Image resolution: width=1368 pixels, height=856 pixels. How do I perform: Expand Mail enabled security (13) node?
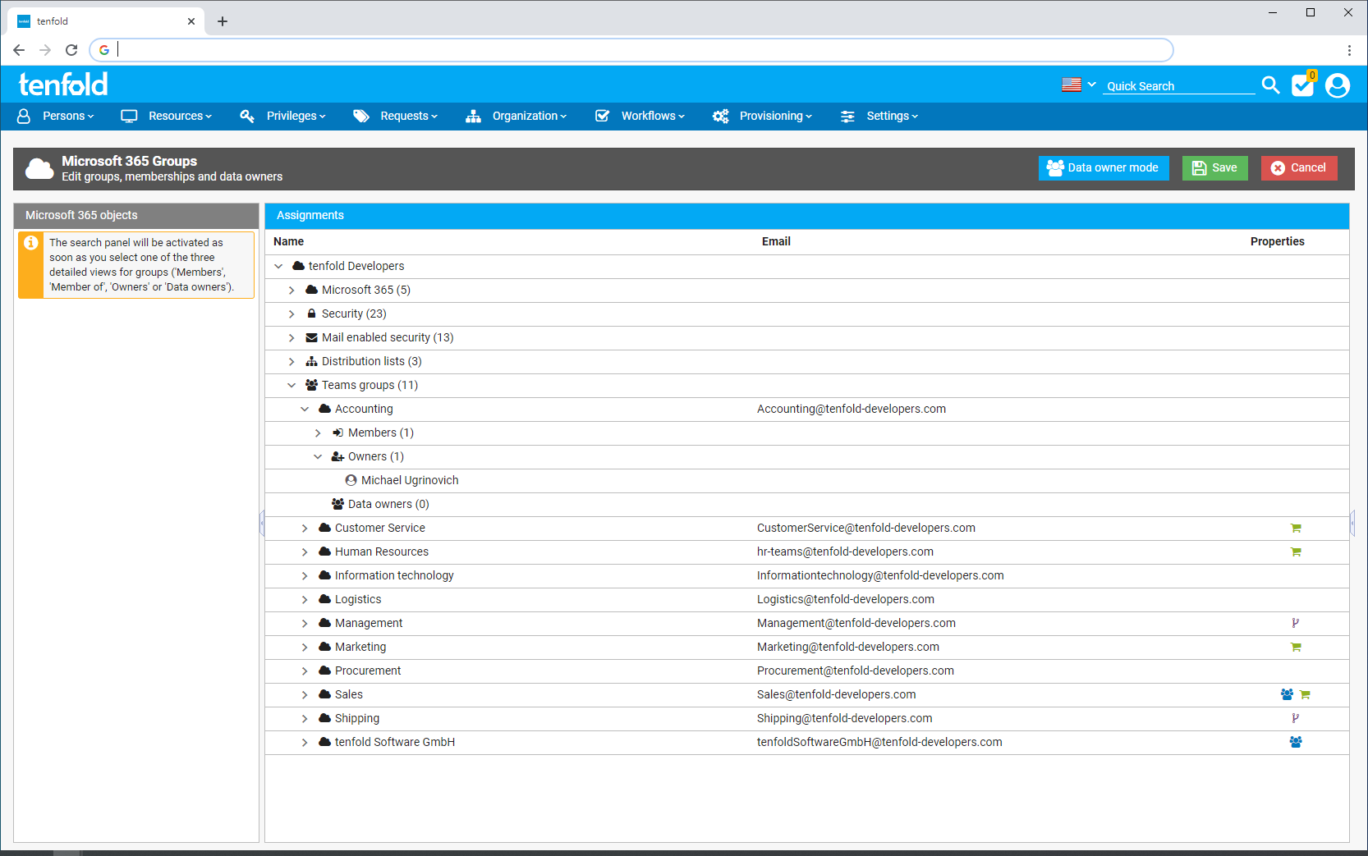point(292,337)
